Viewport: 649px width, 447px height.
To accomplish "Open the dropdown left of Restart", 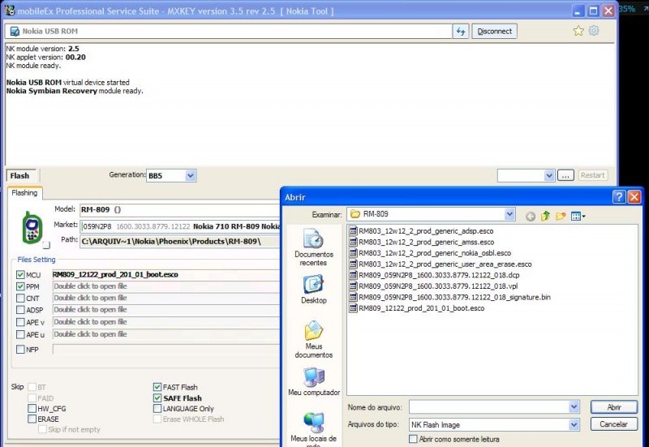I will 549,175.
